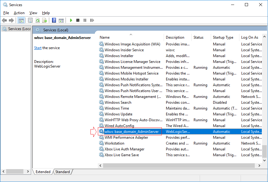The height and width of the screenshot is (182, 268).
Task: Click the Automatic (T... startup type cell
Action: tap(225, 108)
